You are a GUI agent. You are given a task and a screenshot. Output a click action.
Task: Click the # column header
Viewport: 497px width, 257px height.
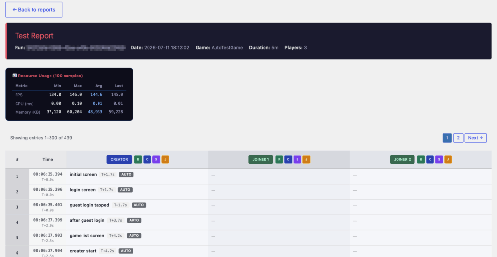click(17, 159)
